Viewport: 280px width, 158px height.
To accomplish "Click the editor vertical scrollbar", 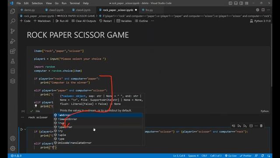I will pyautogui.click(x=271, y=56).
